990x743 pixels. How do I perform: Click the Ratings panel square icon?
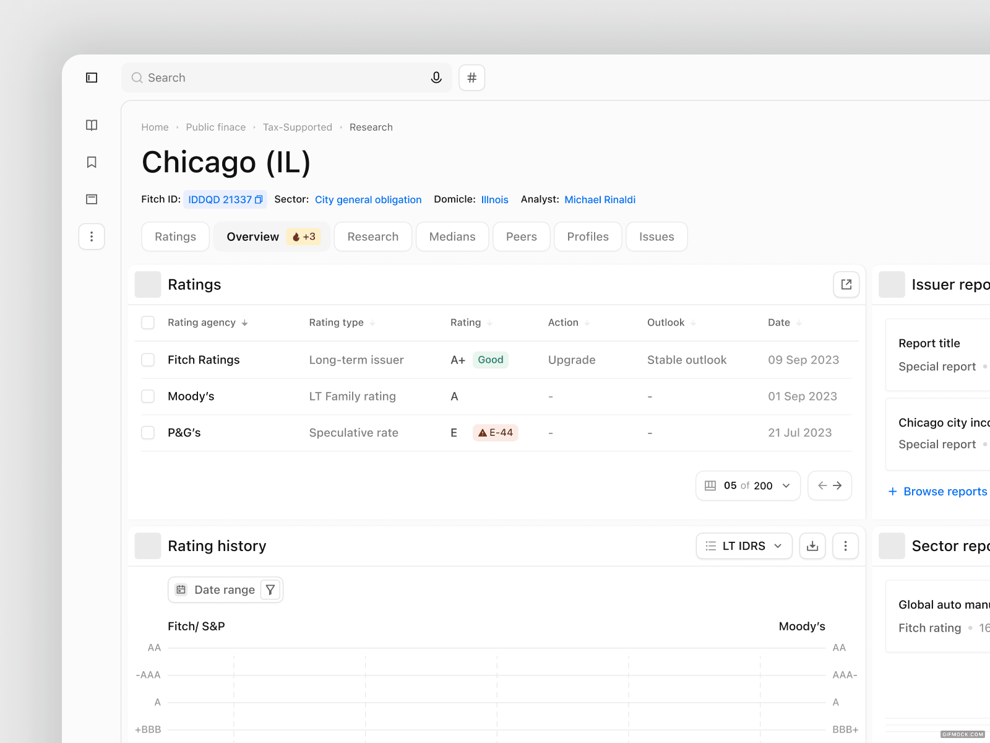148,285
